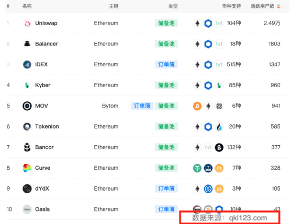This screenshot has height=224, width=290.
Task: Open the Oasis exchange name link
Action: [42, 209]
